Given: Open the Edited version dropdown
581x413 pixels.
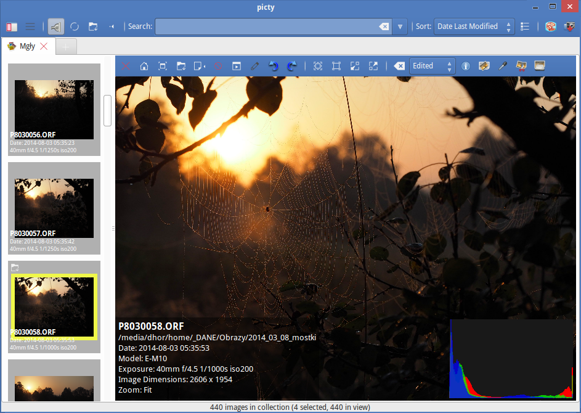Looking at the screenshot, I should (433, 66).
